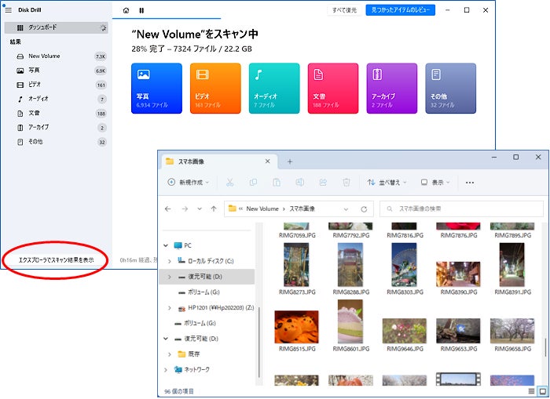Click the Explorer Back arrow
The image size is (550, 399).
(168, 209)
